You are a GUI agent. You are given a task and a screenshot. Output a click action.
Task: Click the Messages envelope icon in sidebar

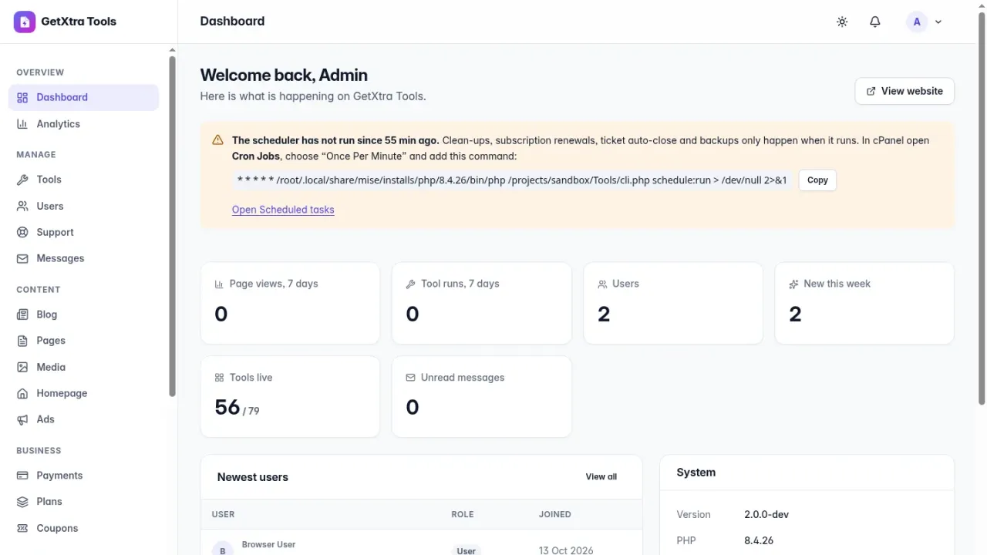coord(22,259)
